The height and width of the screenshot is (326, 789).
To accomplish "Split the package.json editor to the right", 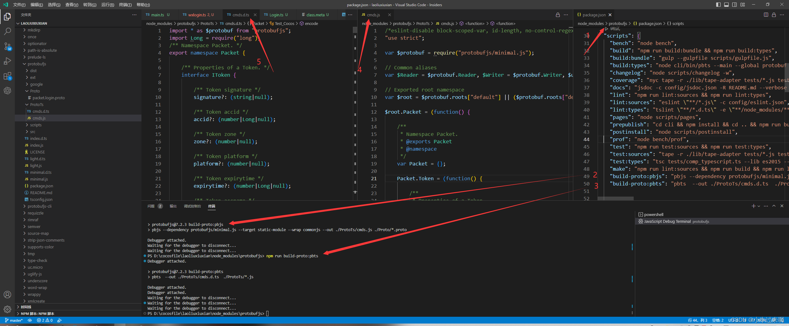I will [x=766, y=15].
